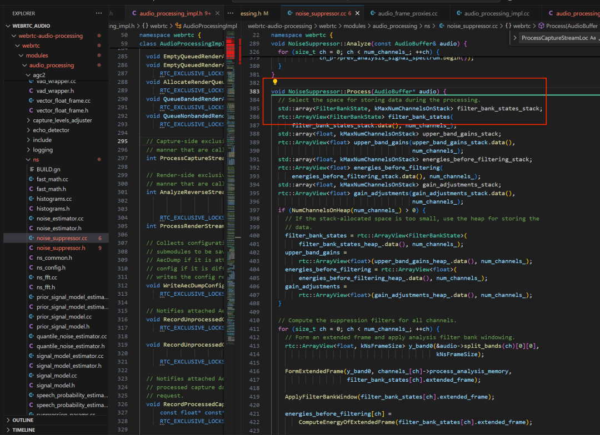
Task: Click the BUILD.gn file icon
Action: (x=32, y=169)
